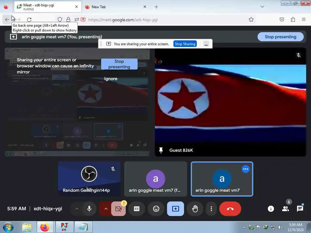Open the network tray icon
The height and width of the screenshot is (233, 311).
pos(273,228)
